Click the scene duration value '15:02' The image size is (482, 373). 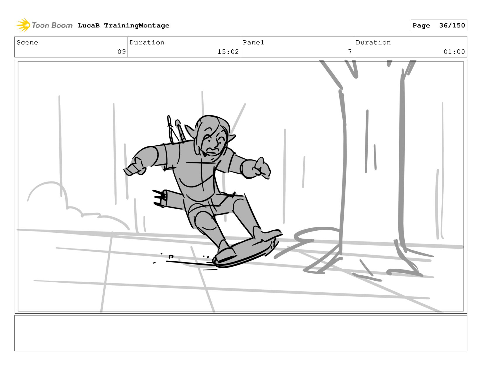coord(228,52)
